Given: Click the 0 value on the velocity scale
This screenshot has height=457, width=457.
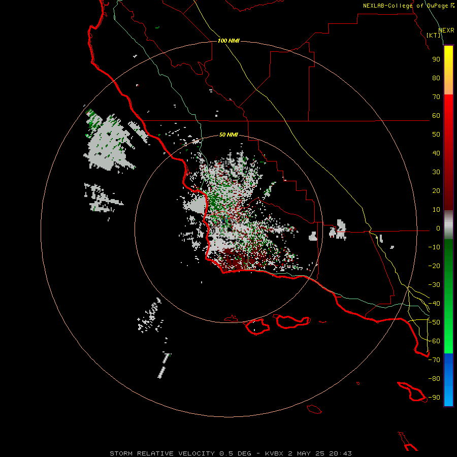Looking at the screenshot, I should [438, 228].
